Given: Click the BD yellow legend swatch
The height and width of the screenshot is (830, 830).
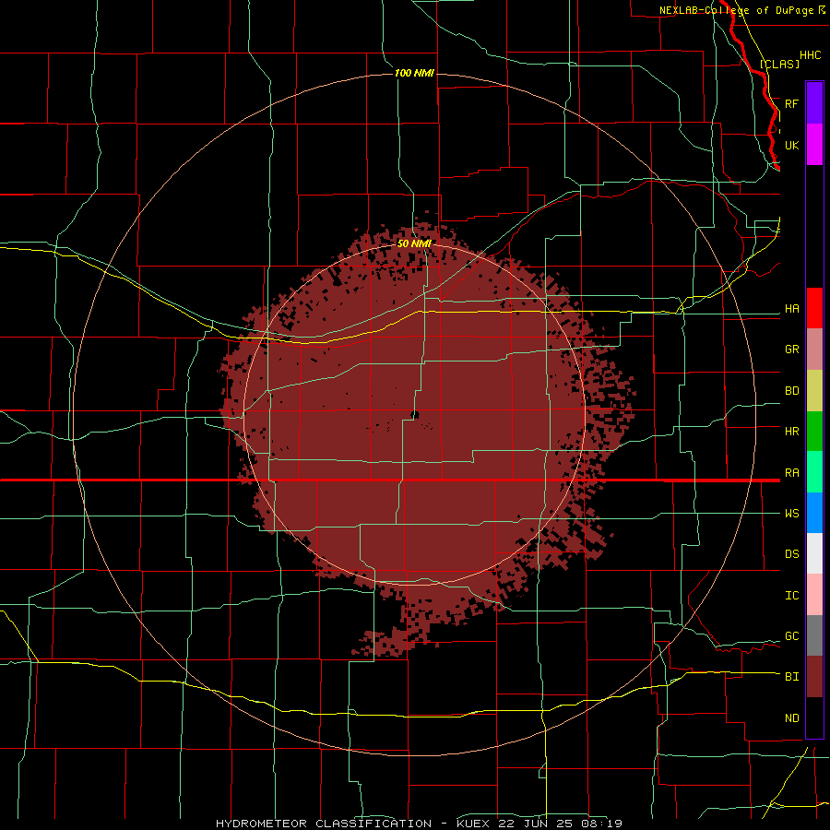Looking at the screenshot, I should click(814, 391).
